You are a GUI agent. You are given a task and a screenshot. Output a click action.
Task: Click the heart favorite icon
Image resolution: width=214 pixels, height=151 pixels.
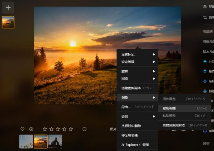(x=22, y=129)
